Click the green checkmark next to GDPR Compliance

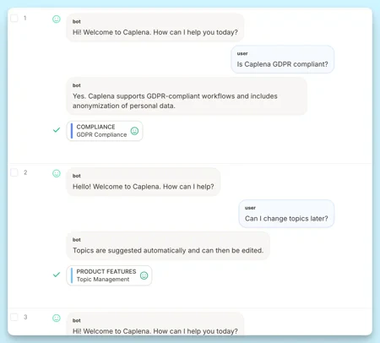point(57,130)
